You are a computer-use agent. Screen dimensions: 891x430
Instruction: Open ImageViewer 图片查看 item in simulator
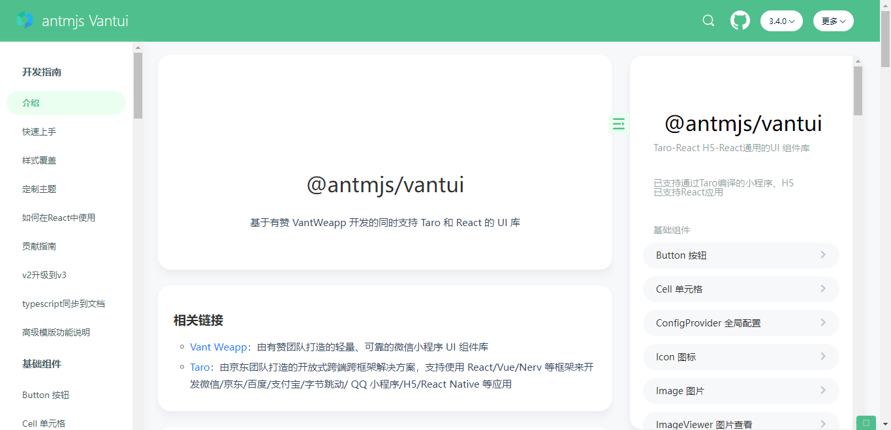click(x=741, y=421)
